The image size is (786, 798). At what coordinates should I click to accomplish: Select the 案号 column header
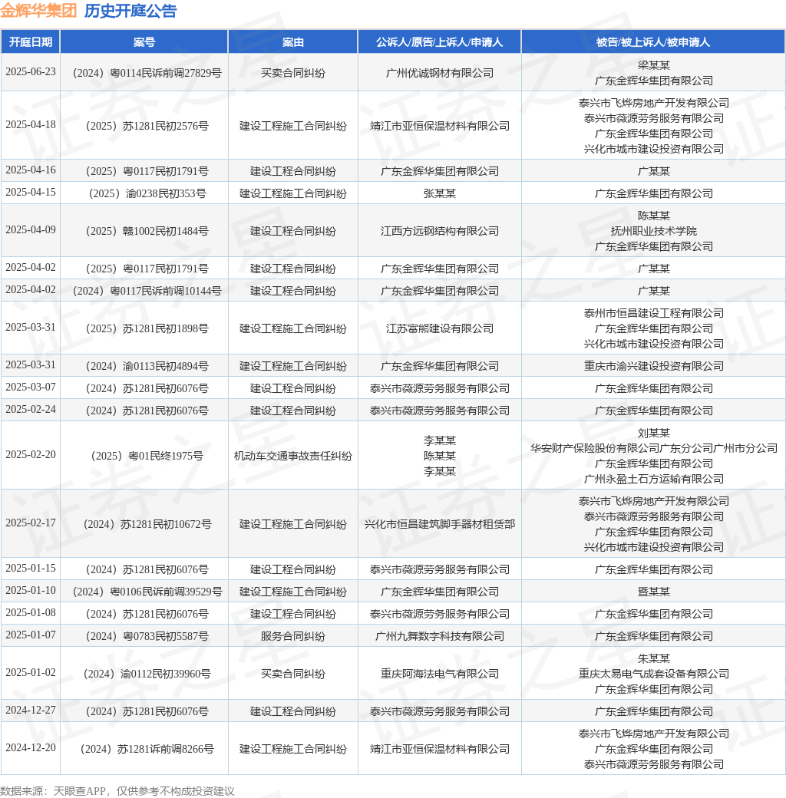click(144, 42)
